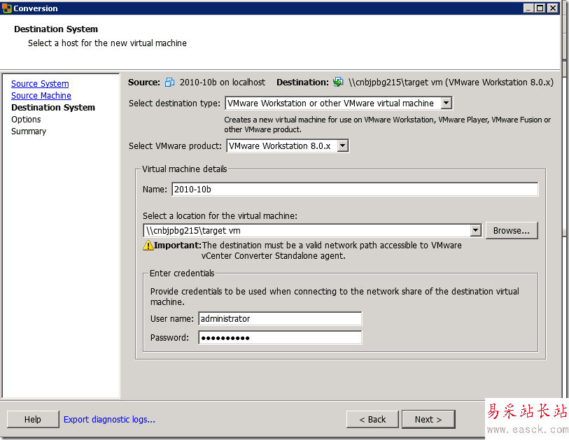Click the destination type dropdown arrow
Screen dimensions: 569x440
coord(447,104)
